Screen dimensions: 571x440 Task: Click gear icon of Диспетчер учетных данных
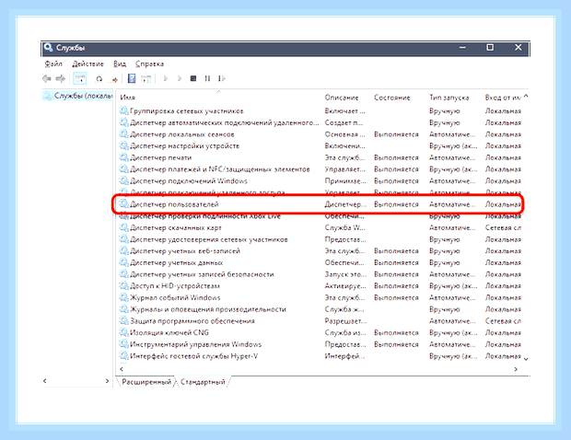coord(123,262)
